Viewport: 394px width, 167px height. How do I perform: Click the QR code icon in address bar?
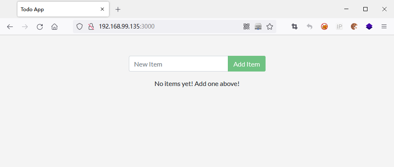coord(247,27)
